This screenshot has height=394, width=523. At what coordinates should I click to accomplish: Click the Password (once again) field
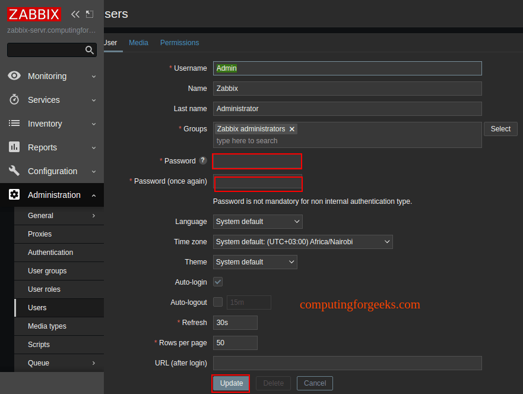pos(258,181)
